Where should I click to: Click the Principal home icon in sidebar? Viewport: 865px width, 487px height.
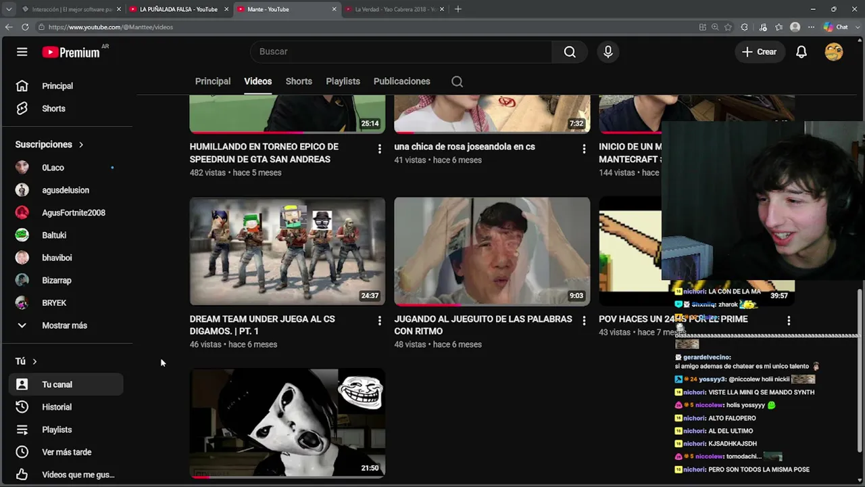[x=22, y=86]
